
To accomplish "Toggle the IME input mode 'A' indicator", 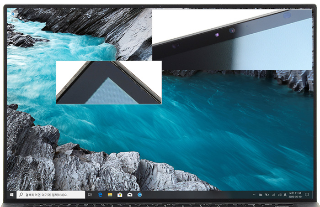I will (285, 195).
